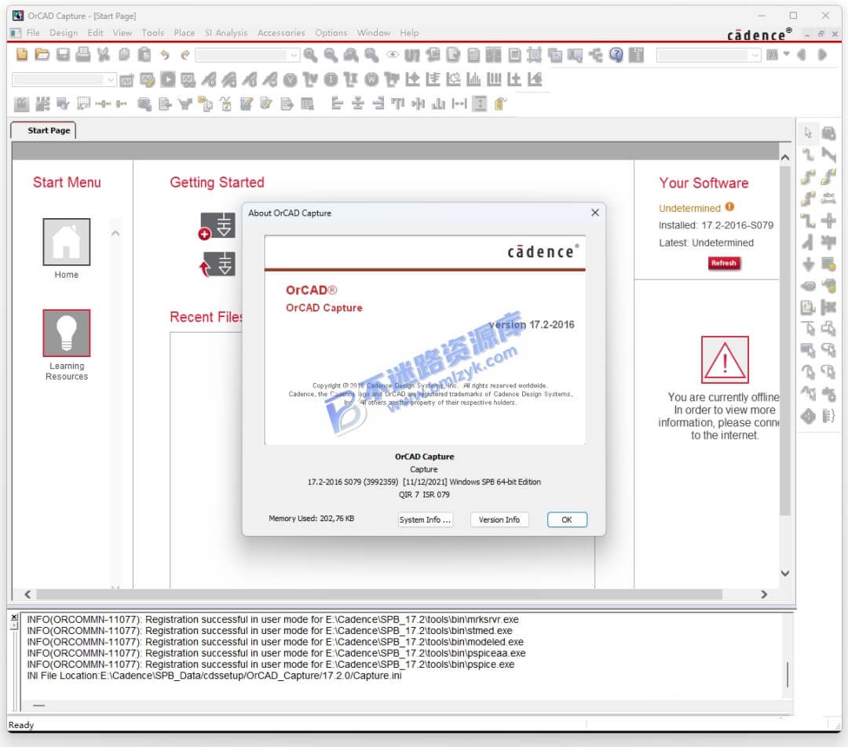Select the Place ground arrow tool
The height and width of the screenshot is (747, 848).
point(808,264)
